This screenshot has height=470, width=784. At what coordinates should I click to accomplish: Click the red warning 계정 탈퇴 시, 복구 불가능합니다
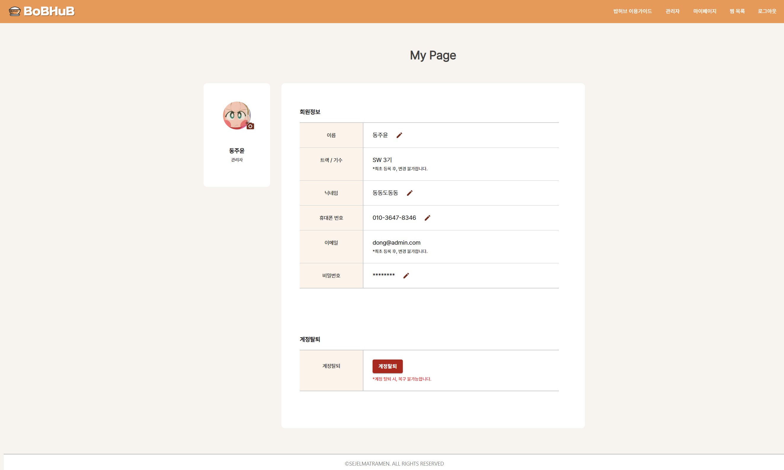(402, 379)
